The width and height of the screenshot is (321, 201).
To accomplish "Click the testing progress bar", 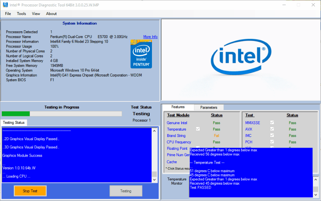I will [62, 113].
